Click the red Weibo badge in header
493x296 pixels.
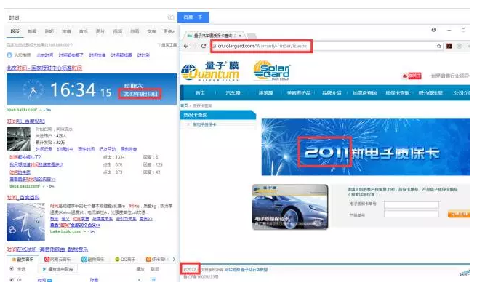(x=412, y=76)
